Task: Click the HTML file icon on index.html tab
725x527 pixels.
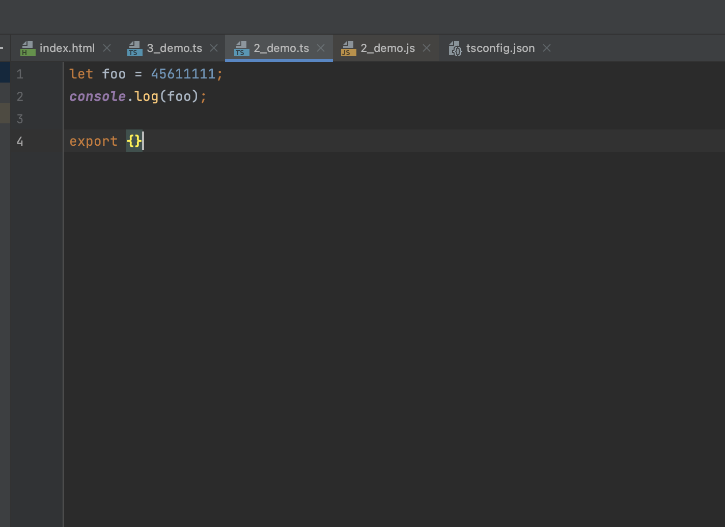Action: click(x=27, y=48)
